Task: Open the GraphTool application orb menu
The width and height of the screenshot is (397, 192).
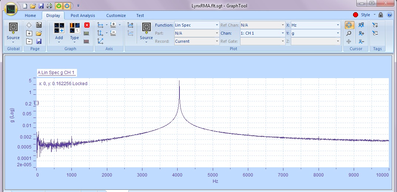Action: tap(11, 10)
